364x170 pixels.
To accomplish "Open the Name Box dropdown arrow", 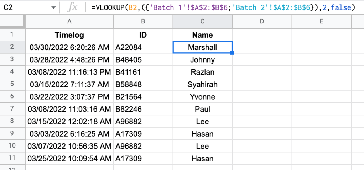I will click(x=53, y=7).
